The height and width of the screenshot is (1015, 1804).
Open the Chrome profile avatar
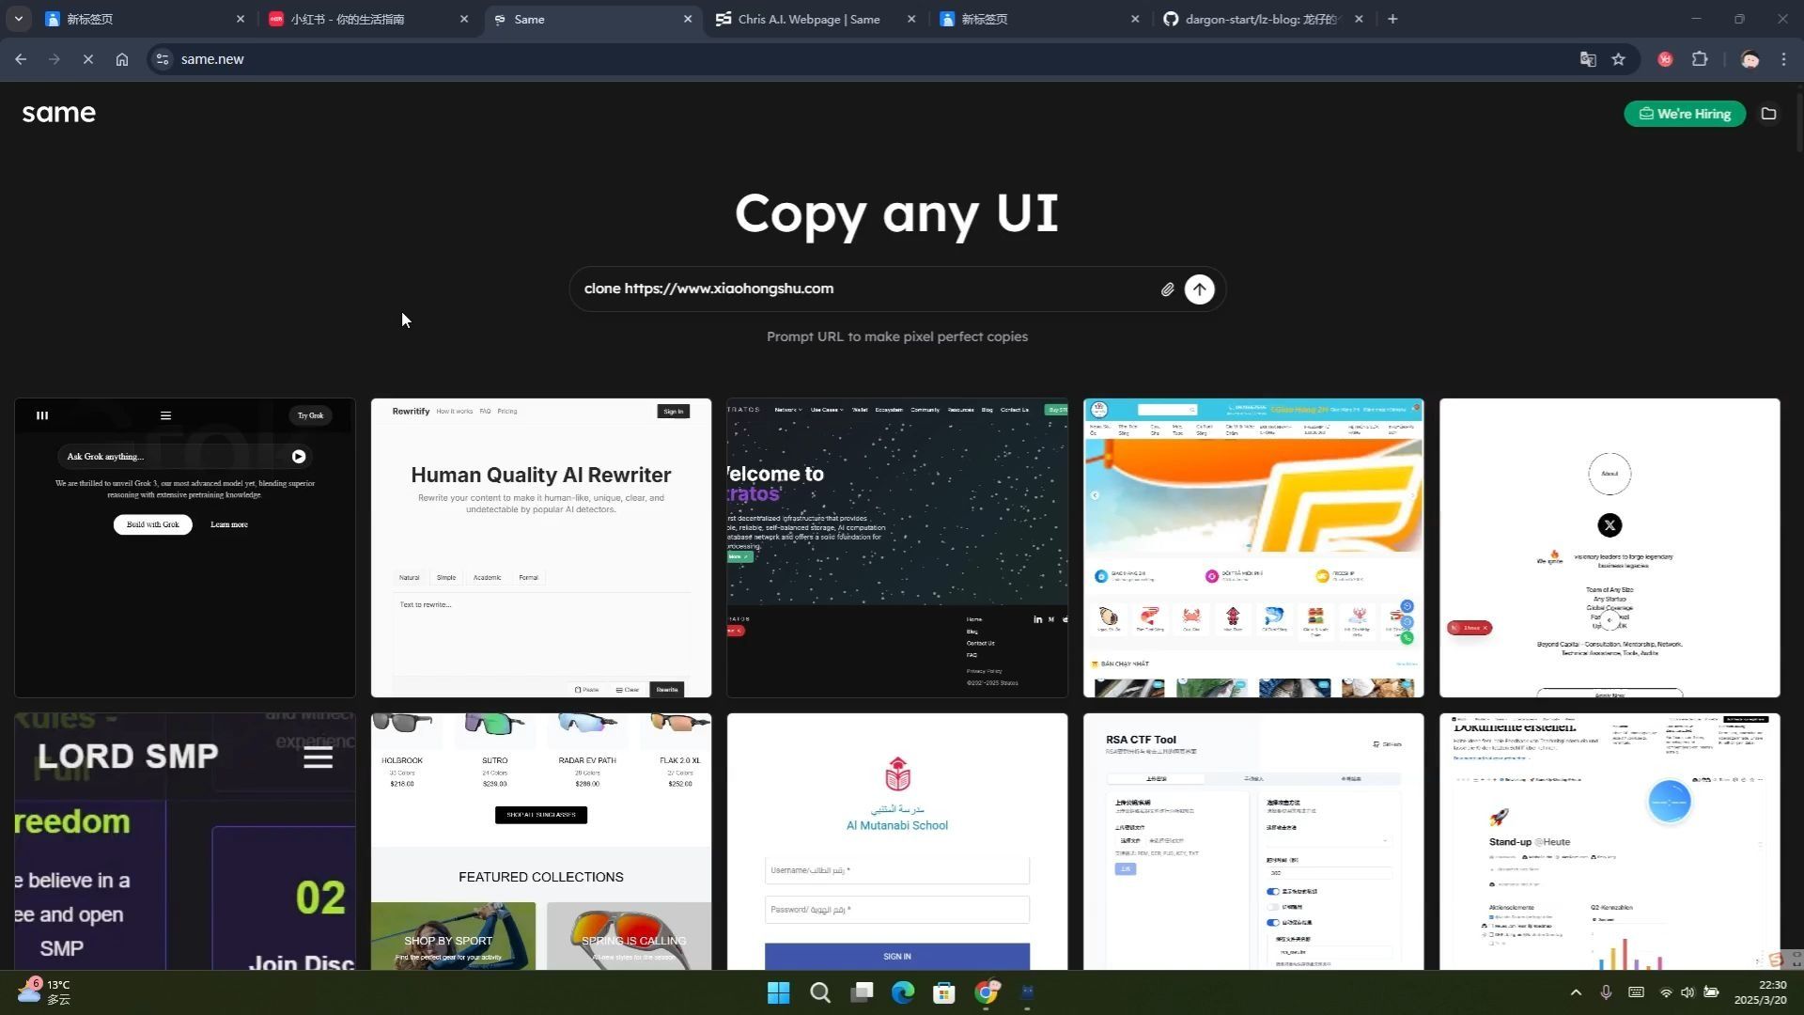[1750, 59]
